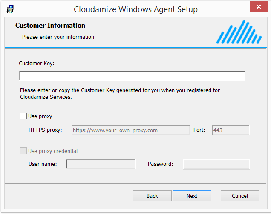Click the Cloudamize Windows Agent Setup title
Screen dimensions: 271x214
(135, 9)
